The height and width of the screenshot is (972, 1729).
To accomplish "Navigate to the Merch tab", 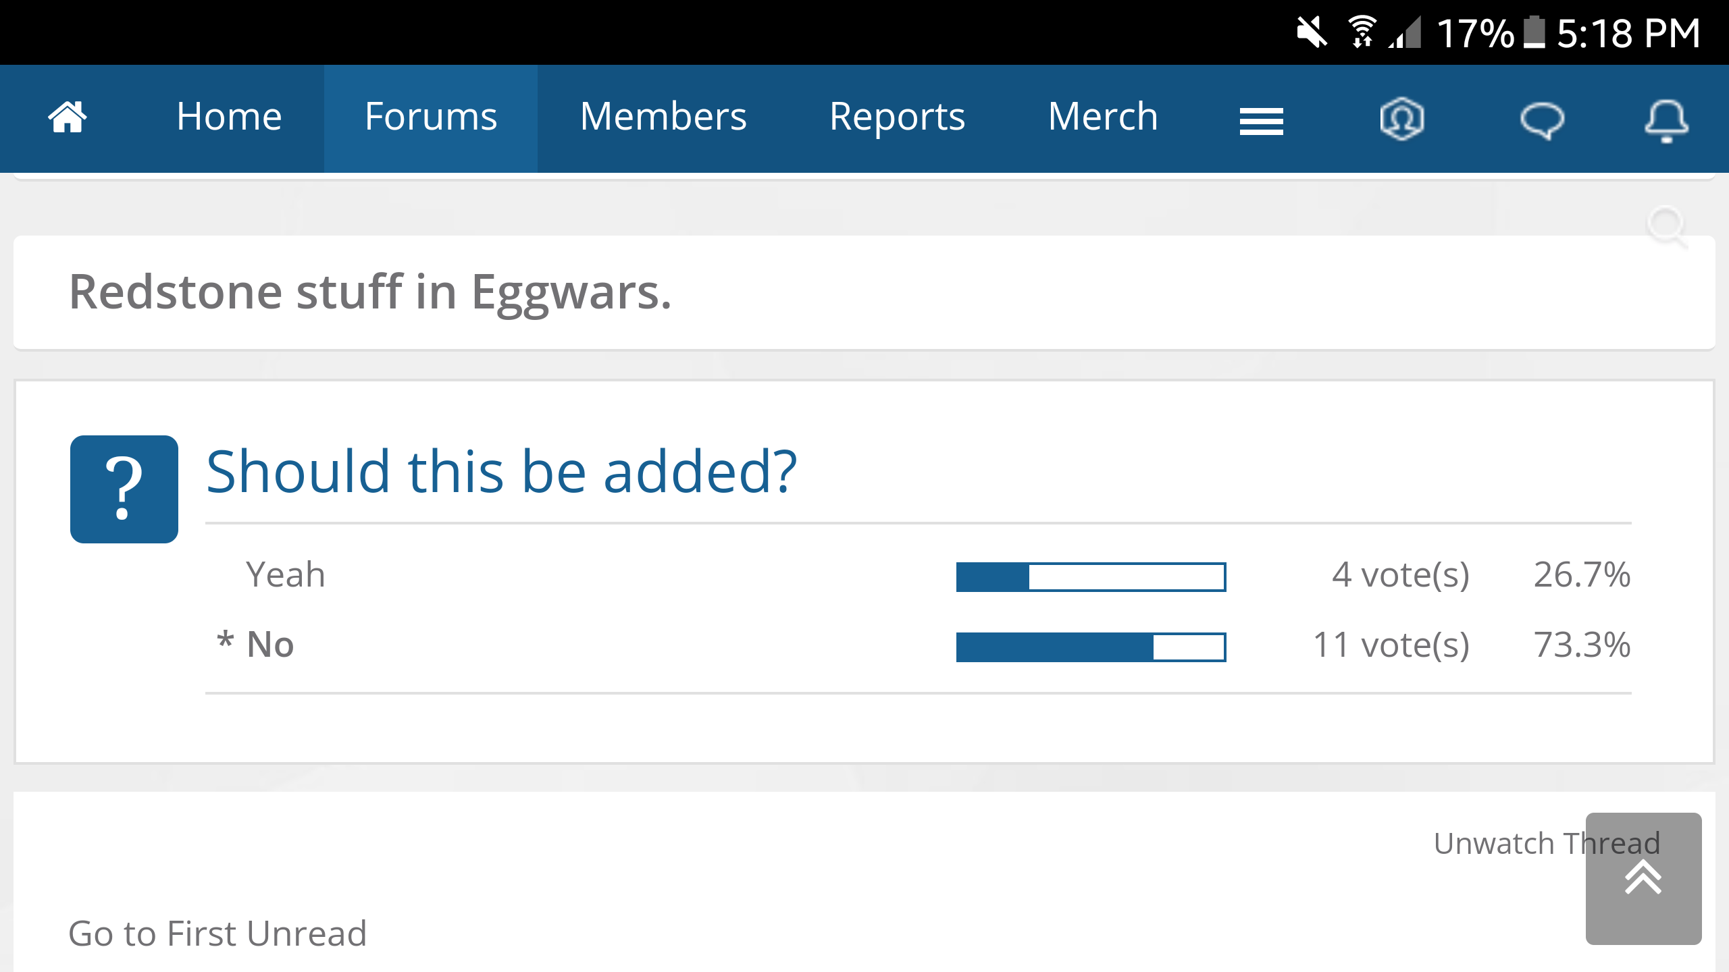I will [1102, 115].
